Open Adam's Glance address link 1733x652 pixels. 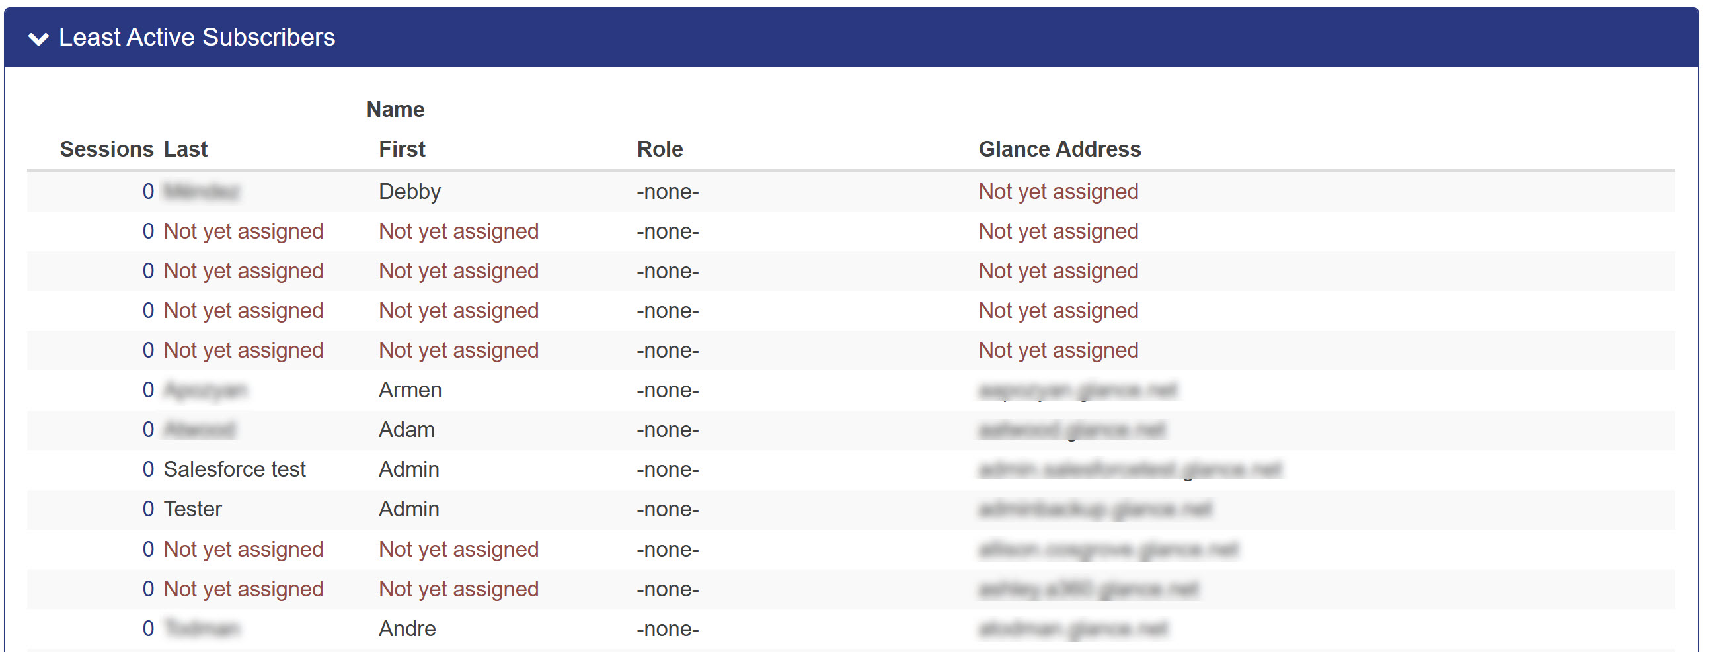point(1071,430)
